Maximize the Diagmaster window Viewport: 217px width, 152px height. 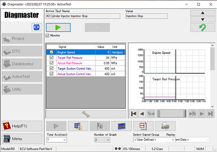pyautogui.click(x=199, y=4)
